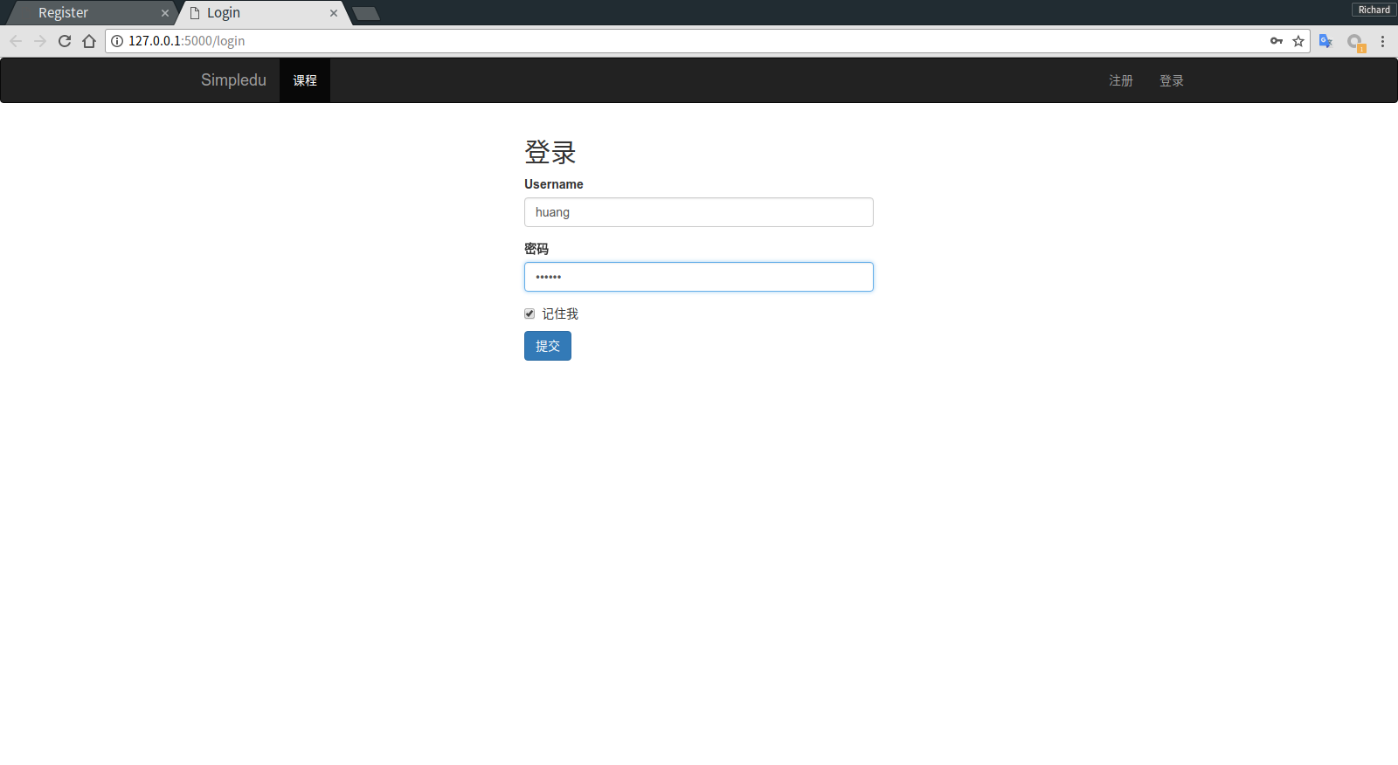Click the 登录 page heading
The height and width of the screenshot is (765, 1398).
click(x=550, y=152)
